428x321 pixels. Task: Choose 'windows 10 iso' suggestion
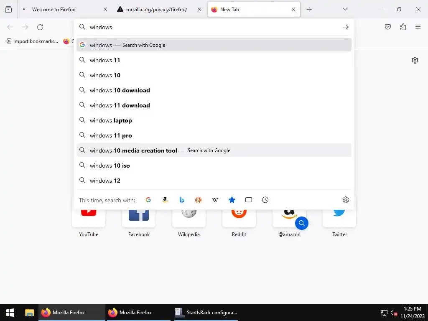pos(214,166)
